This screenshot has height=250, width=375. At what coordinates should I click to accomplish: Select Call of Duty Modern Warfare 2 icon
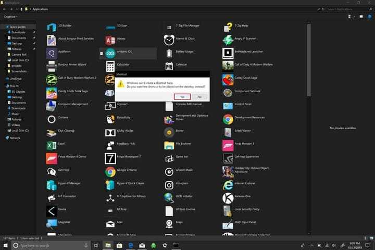pos(52,80)
